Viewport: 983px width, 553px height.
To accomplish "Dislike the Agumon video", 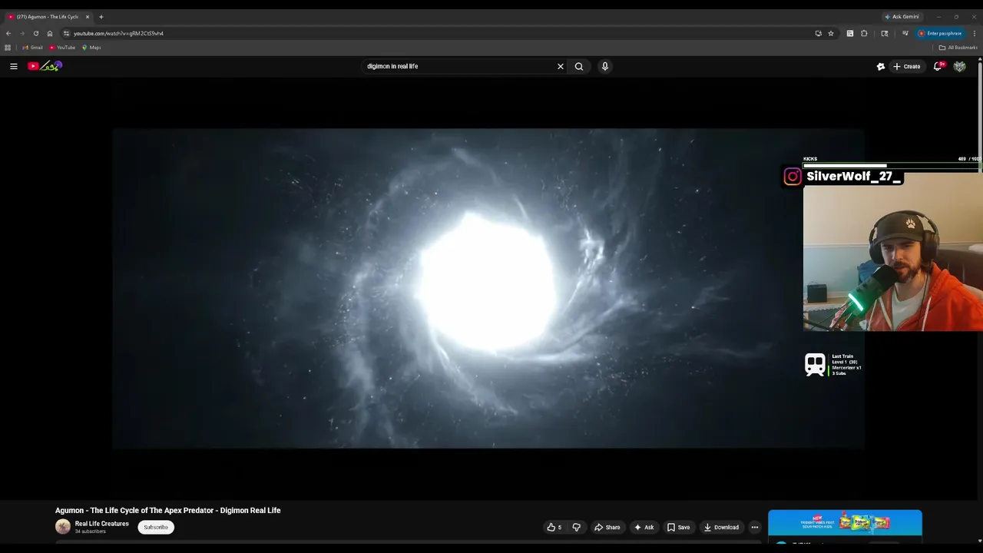I will 576,528.
